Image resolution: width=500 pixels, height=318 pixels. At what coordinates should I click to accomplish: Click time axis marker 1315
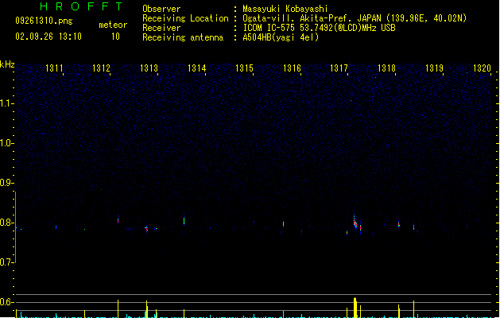[x=244, y=68]
